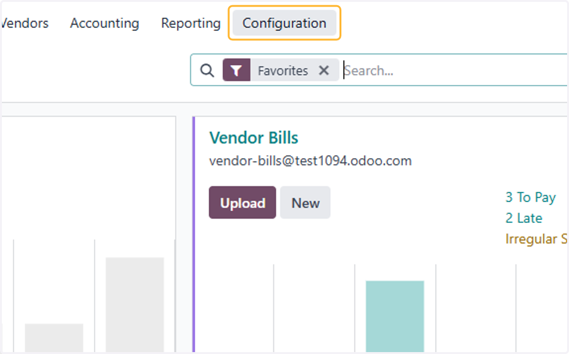Click the search magnifier icon
The width and height of the screenshot is (569, 354).
(x=207, y=71)
